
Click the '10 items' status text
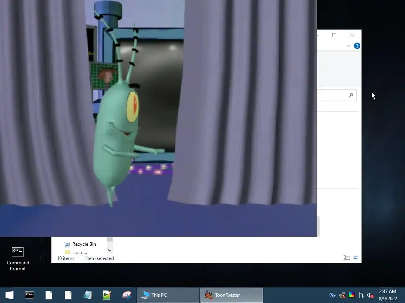(x=66, y=258)
